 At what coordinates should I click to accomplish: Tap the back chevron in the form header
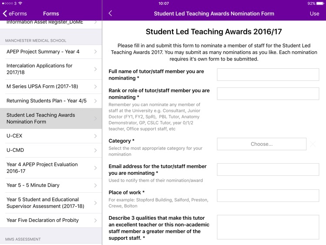[x=110, y=13]
